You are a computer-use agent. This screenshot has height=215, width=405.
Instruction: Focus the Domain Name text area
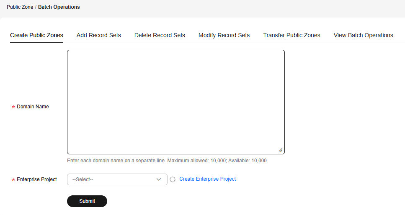(176, 102)
